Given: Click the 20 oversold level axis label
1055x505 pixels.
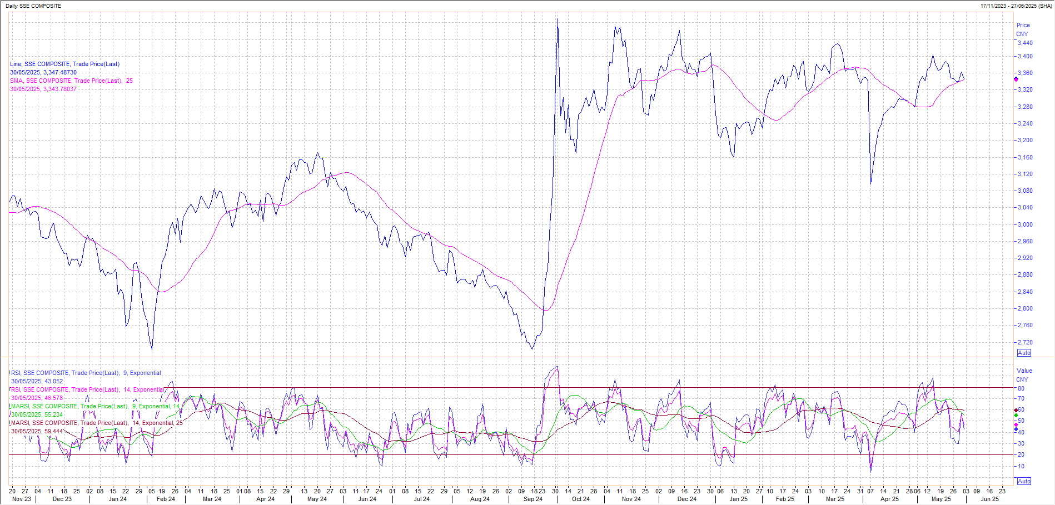Looking at the screenshot, I should click(1021, 455).
